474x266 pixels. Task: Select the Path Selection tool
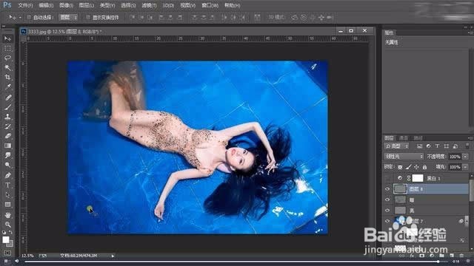(x=7, y=195)
